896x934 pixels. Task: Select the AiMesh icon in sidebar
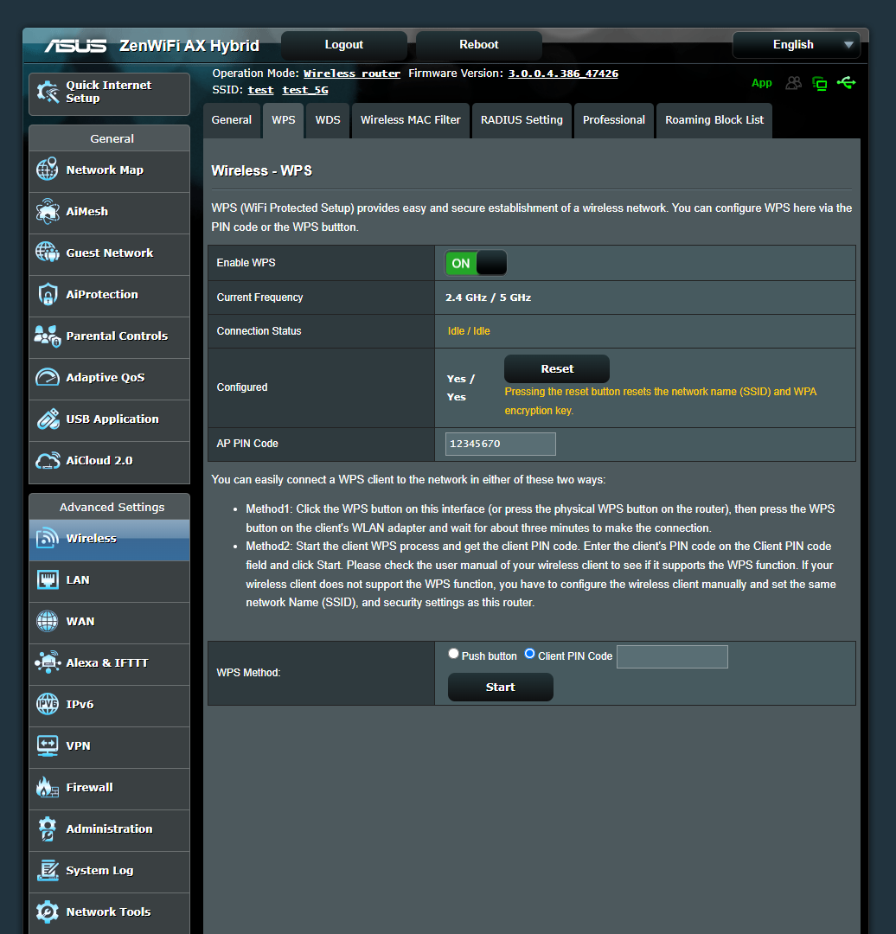(47, 211)
